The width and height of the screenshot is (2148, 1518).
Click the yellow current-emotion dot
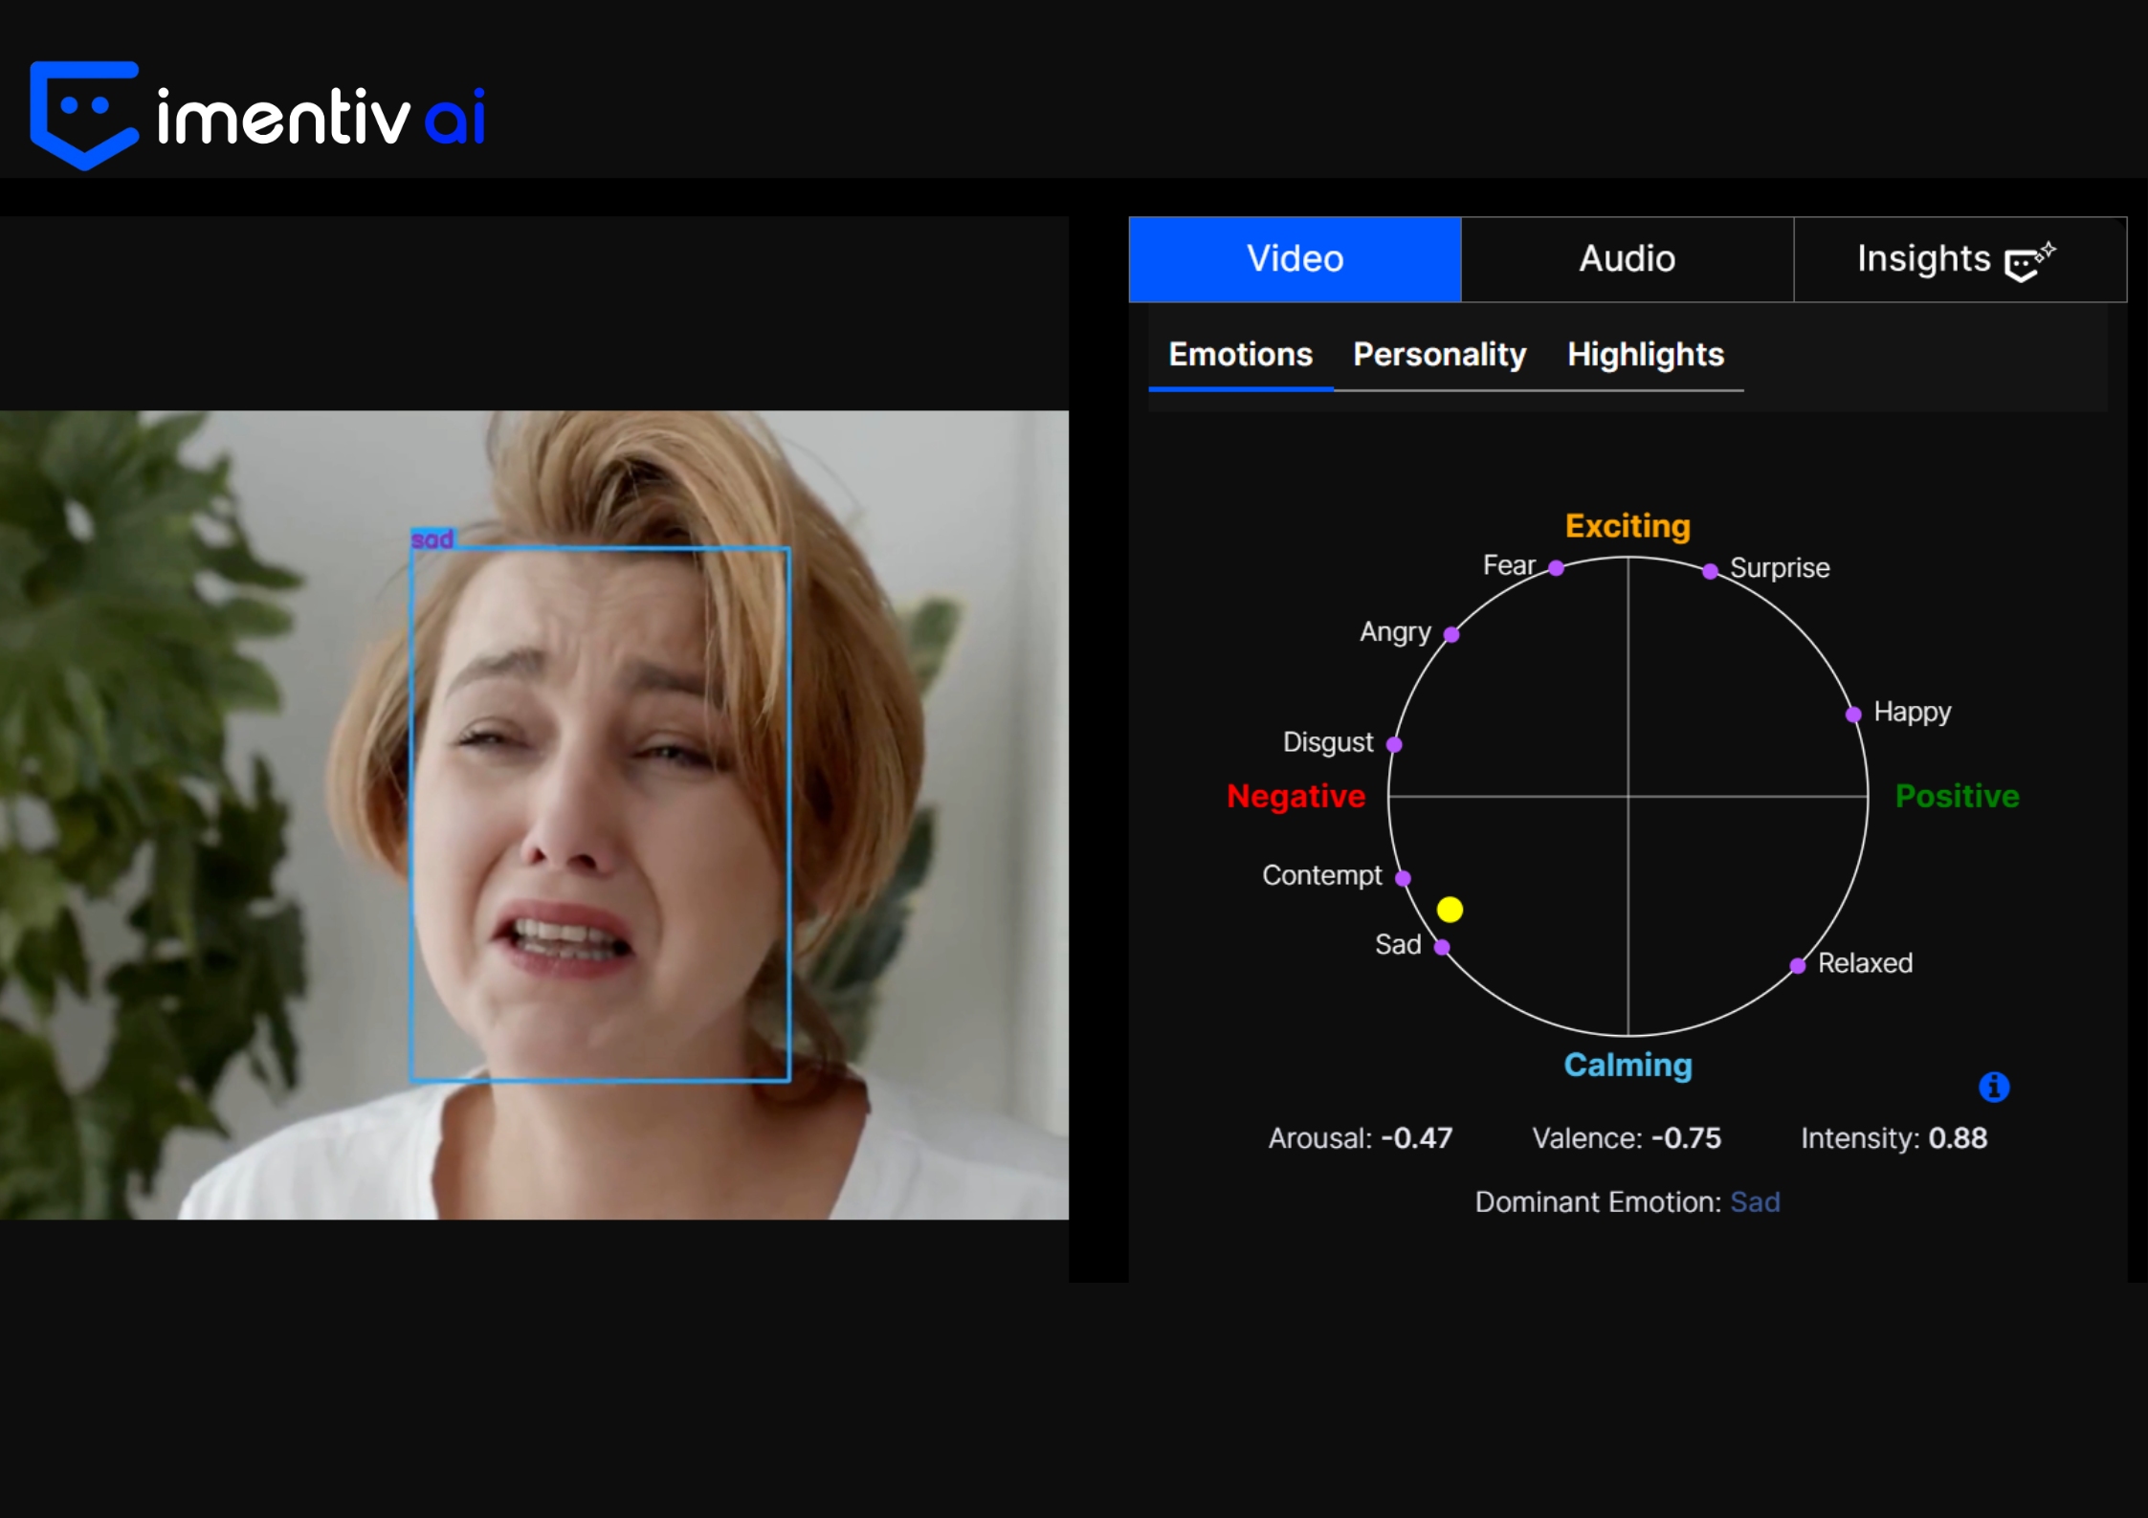click(x=1450, y=909)
